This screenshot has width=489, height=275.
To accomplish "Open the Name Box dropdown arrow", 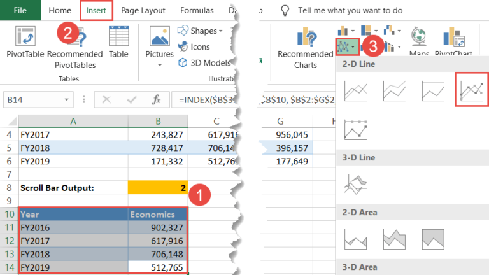I will (x=66, y=100).
